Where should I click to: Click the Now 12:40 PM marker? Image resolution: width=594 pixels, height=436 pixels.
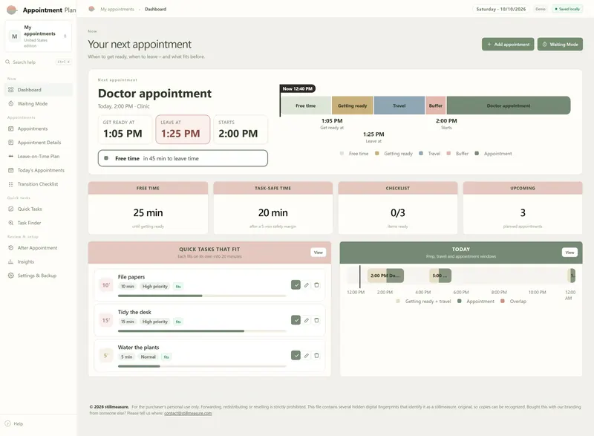(298, 88)
